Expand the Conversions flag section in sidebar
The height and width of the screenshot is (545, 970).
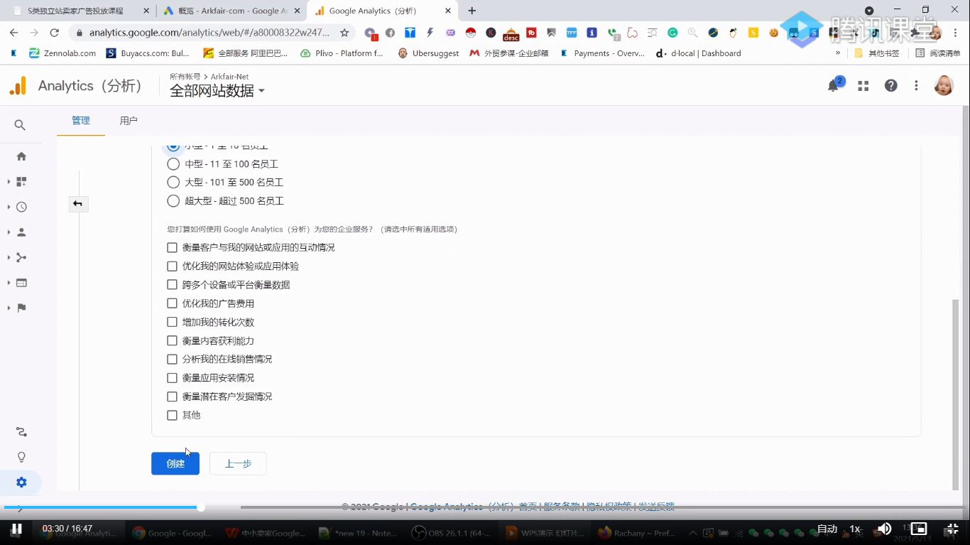tap(21, 307)
